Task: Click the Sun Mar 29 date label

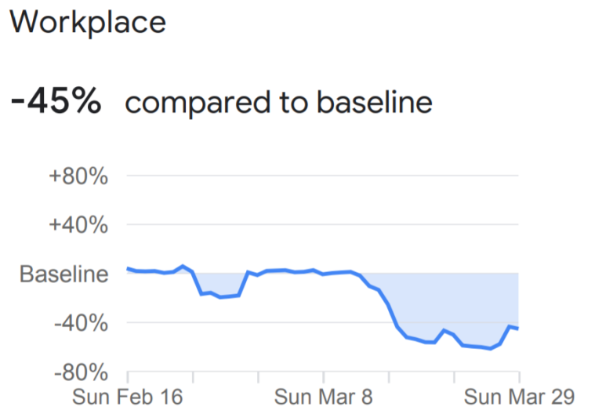Action: [x=519, y=396]
